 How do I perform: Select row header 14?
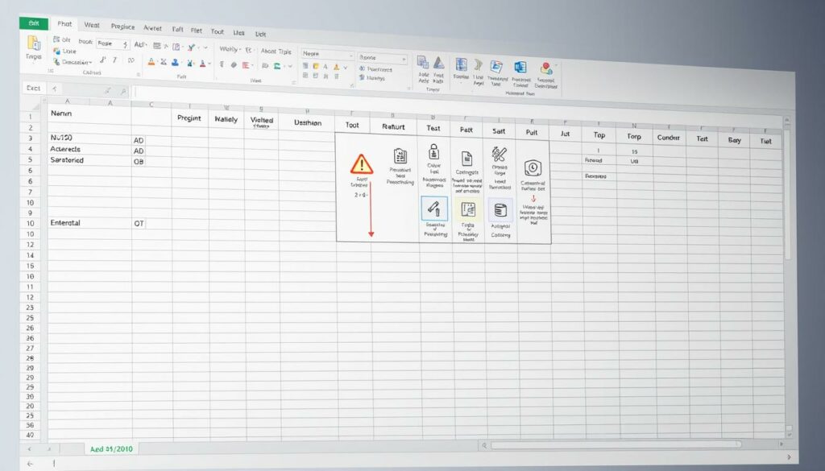(31, 255)
